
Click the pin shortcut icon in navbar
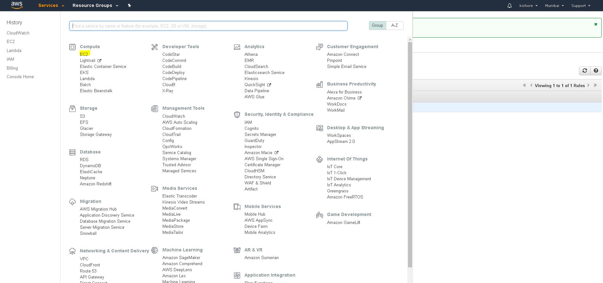(129, 5)
